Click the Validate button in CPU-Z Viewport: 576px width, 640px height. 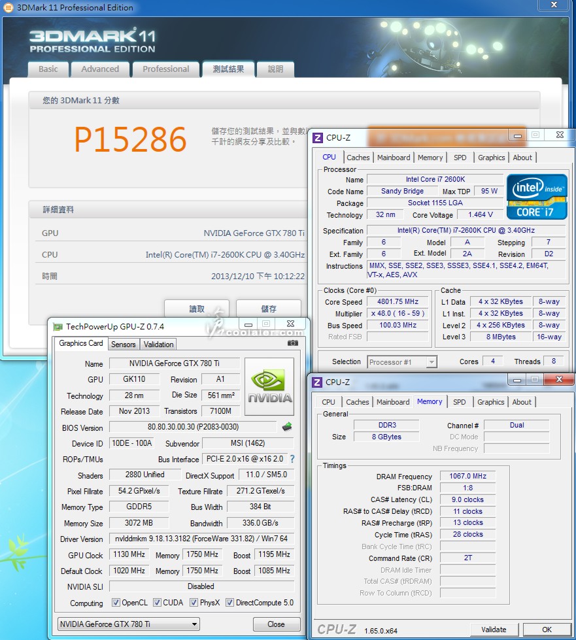pos(494,630)
